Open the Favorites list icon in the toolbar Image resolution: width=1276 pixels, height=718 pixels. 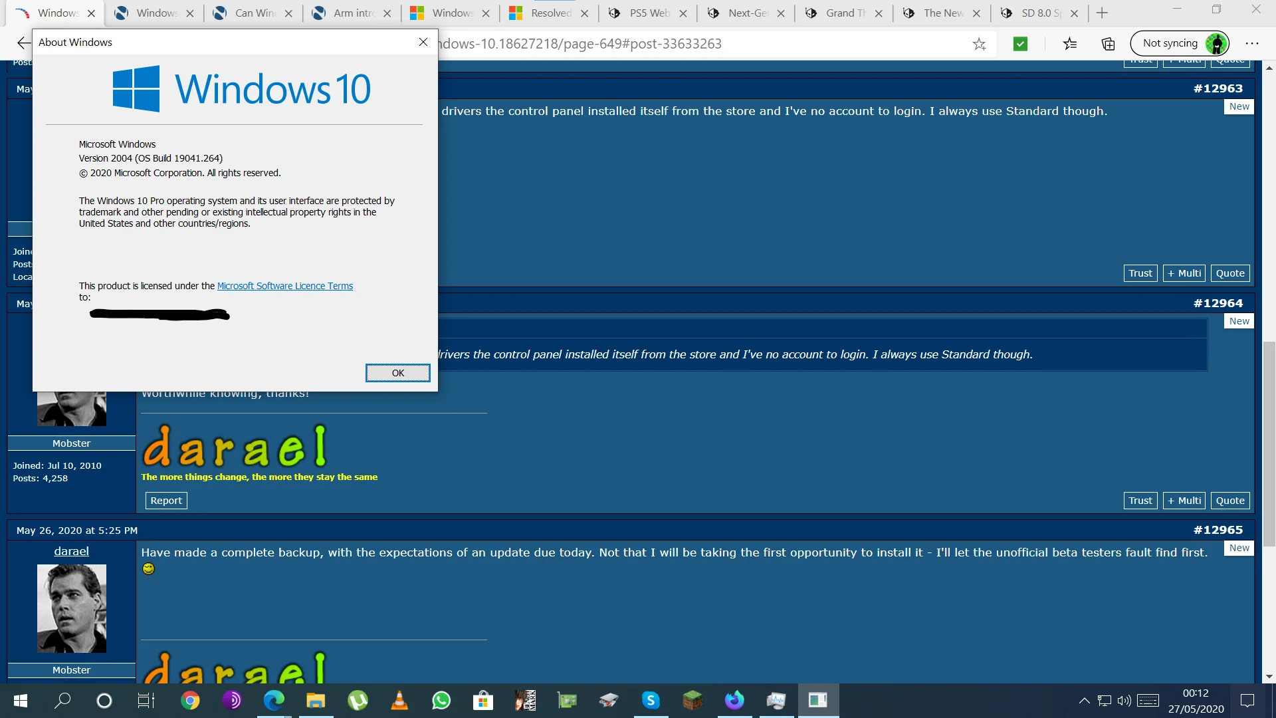(1070, 44)
